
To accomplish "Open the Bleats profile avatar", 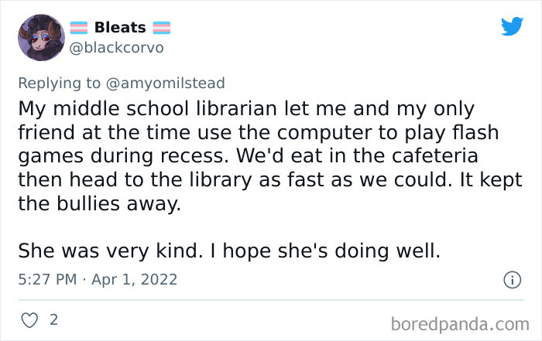I will [x=41, y=38].
